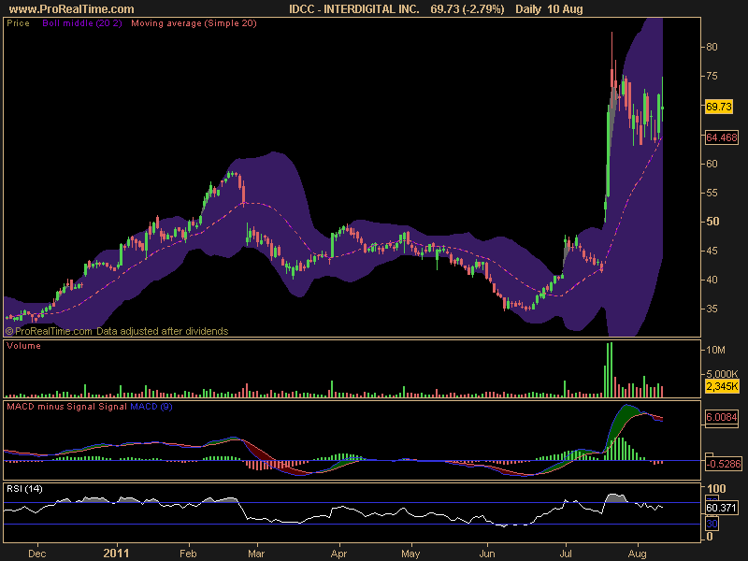Screen dimensions: 748x561
Task: Click the 6.0084 MACD value tag
Action: tap(721, 417)
